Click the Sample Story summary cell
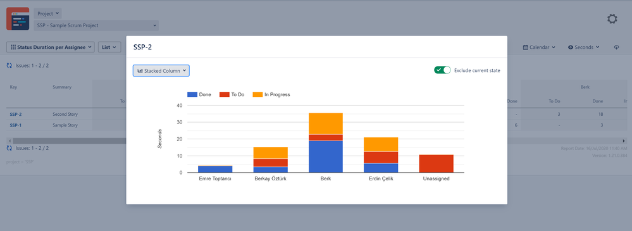The height and width of the screenshot is (231, 632). 65,125
